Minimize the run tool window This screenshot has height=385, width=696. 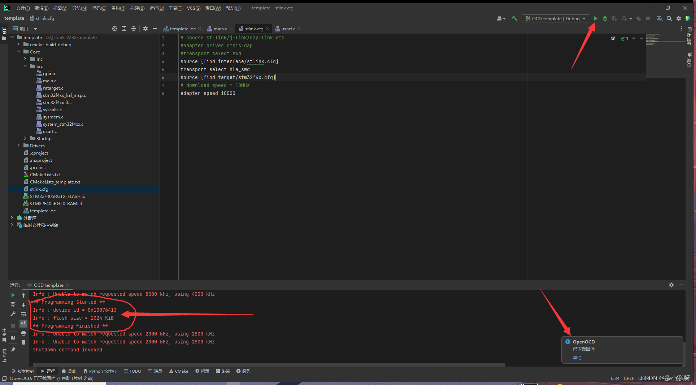pyautogui.click(x=681, y=285)
